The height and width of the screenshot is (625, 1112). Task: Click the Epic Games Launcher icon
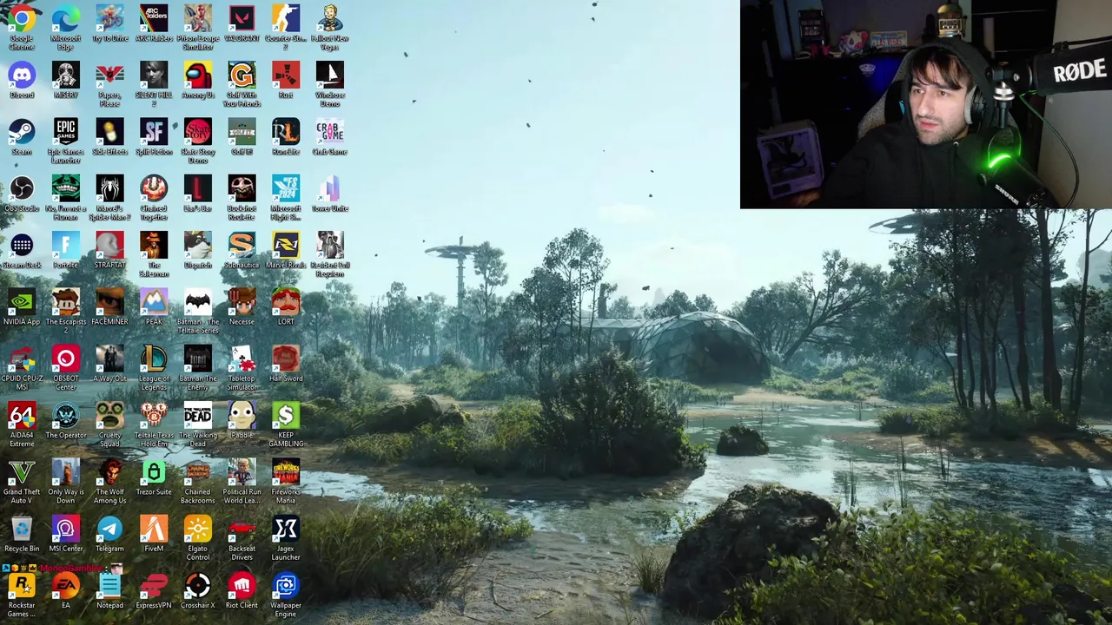[x=65, y=132]
